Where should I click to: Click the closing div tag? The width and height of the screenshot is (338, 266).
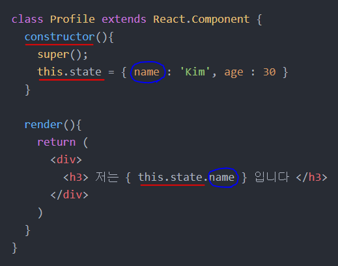pyautogui.click(x=69, y=195)
